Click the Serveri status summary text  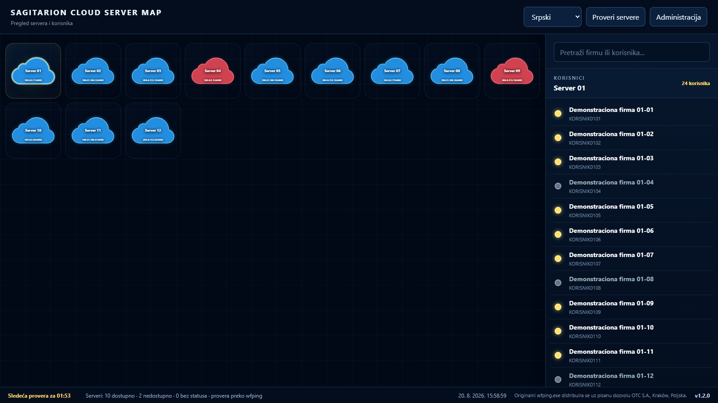(174, 396)
